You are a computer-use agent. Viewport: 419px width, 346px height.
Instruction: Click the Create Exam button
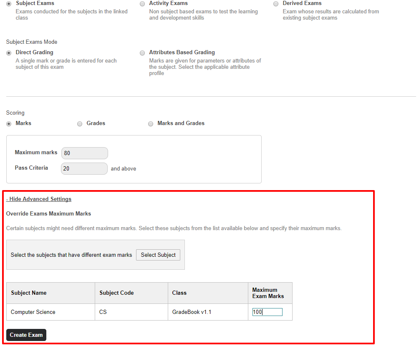tap(26, 335)
